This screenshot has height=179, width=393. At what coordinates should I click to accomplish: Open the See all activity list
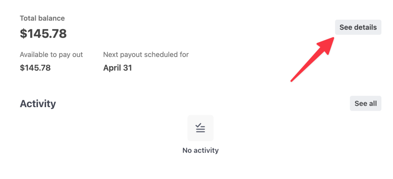point(365,103)
